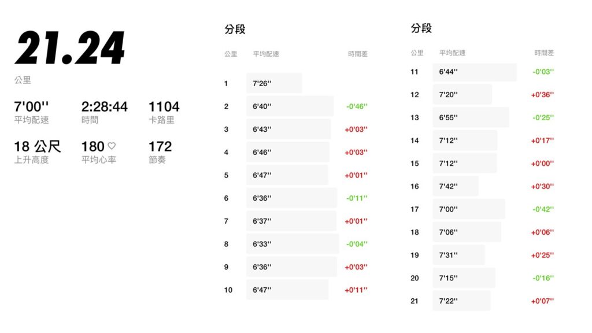Click left table's 時間差 column header

[x=358, y=54]
